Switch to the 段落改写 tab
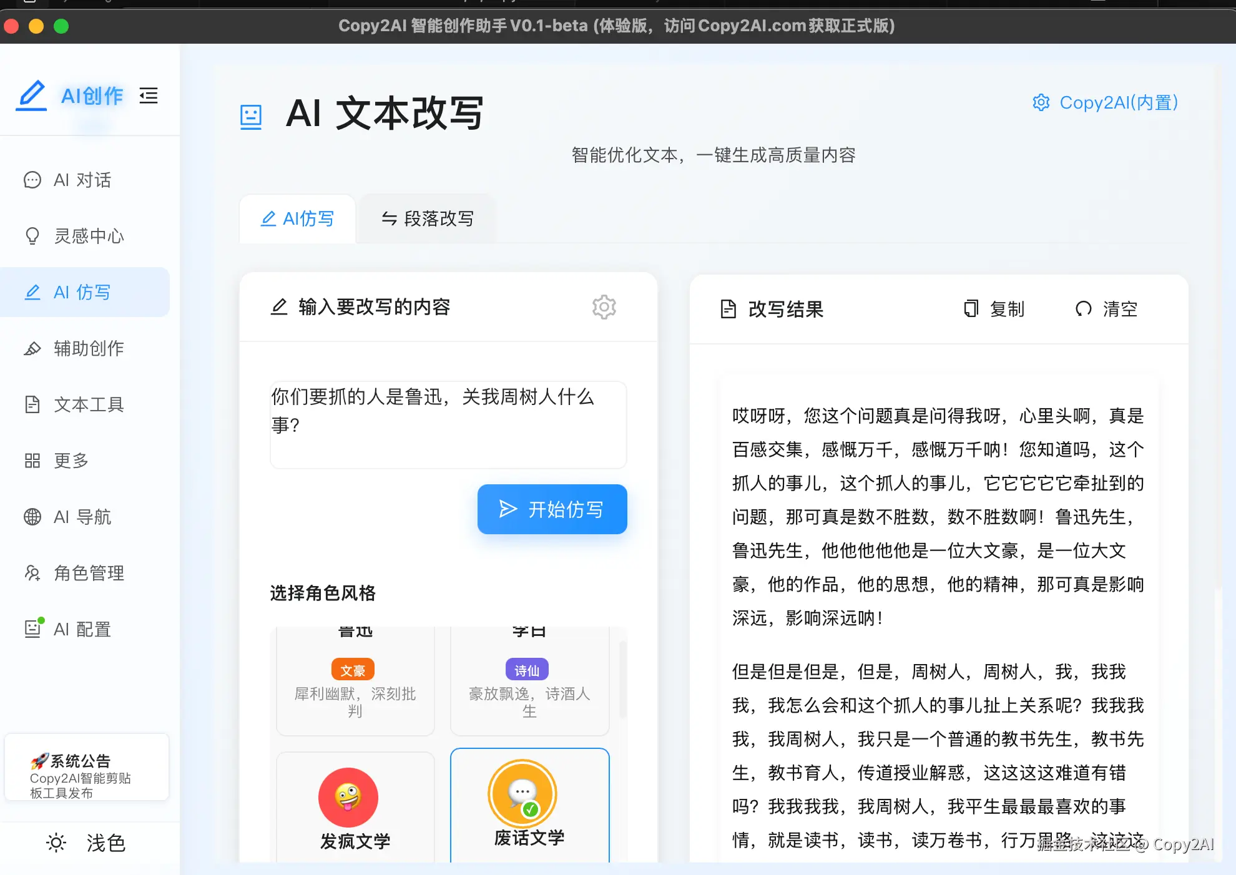 coord(427,218)
